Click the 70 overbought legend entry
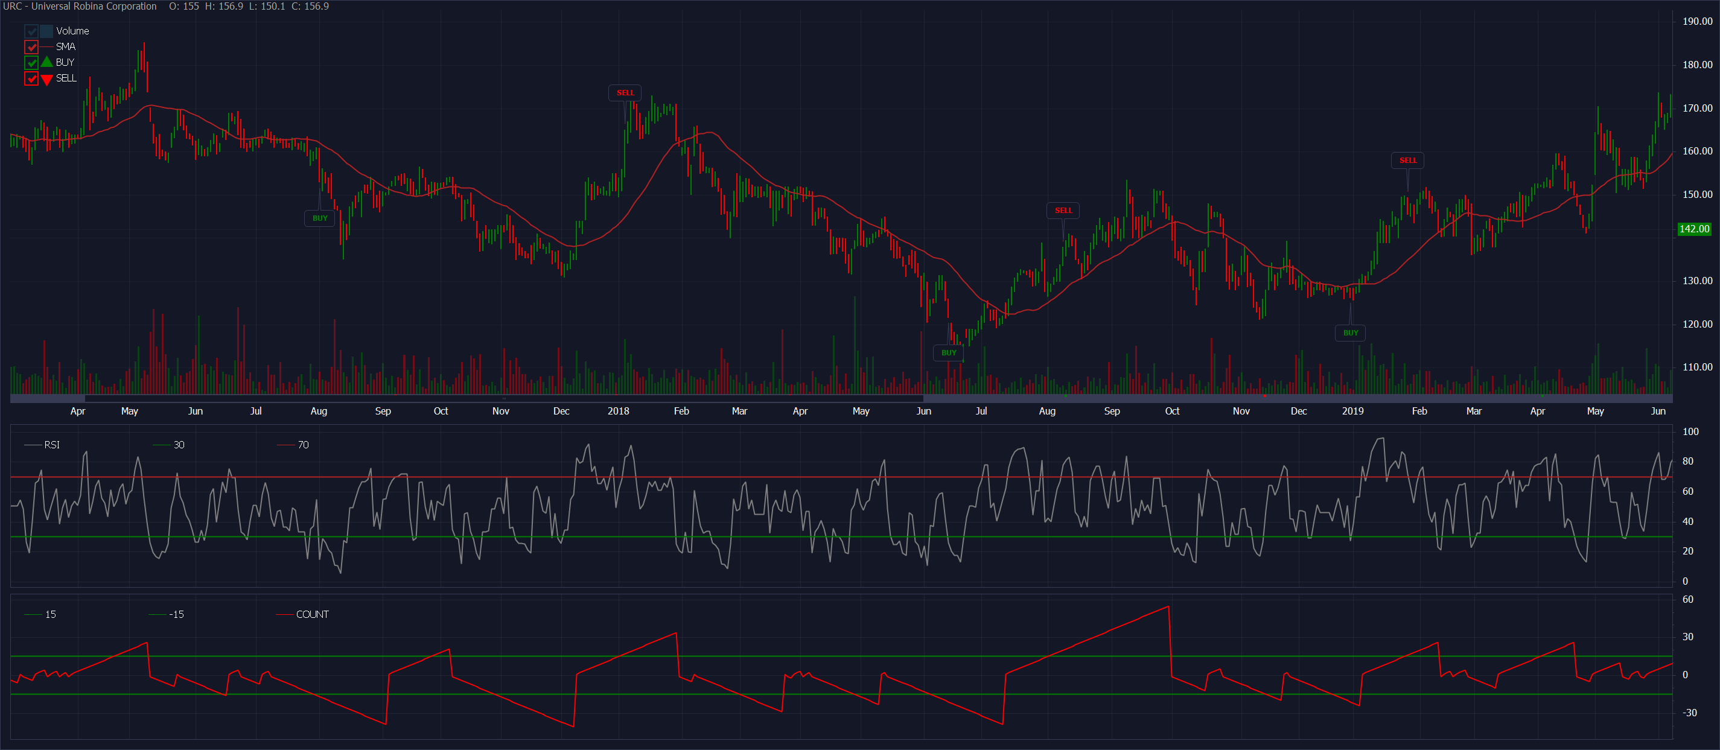The image size is (1720, 750). click(302, 445)
